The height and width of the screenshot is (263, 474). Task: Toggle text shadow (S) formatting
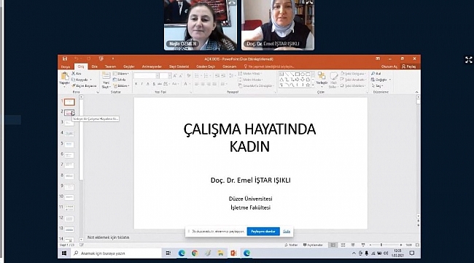[154, 84]
